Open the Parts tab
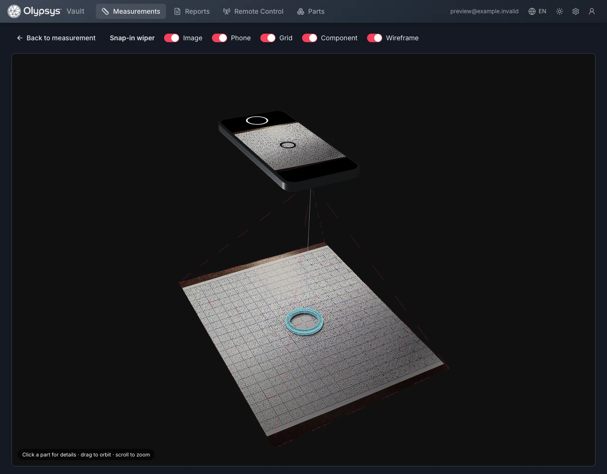The image size is (607, 474). pos(311,11)
